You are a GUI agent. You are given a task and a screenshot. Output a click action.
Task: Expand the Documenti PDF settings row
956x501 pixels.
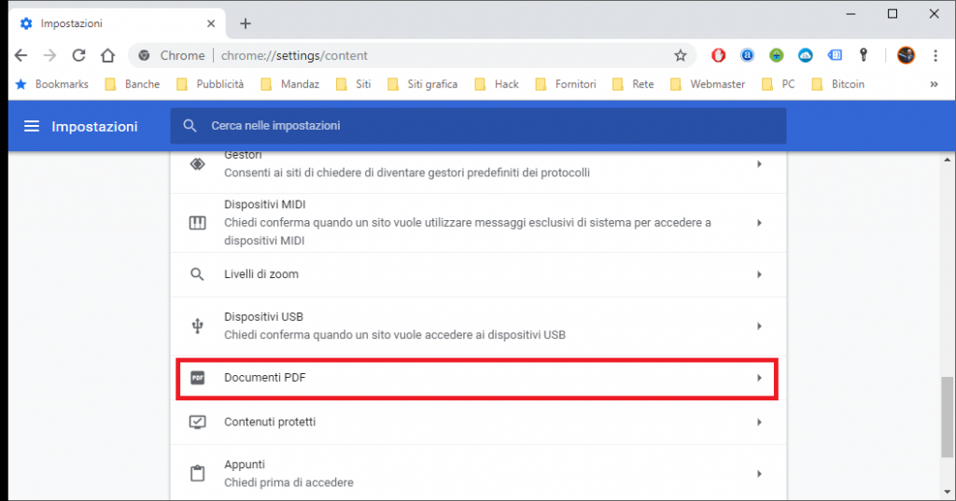pos(759,378)
